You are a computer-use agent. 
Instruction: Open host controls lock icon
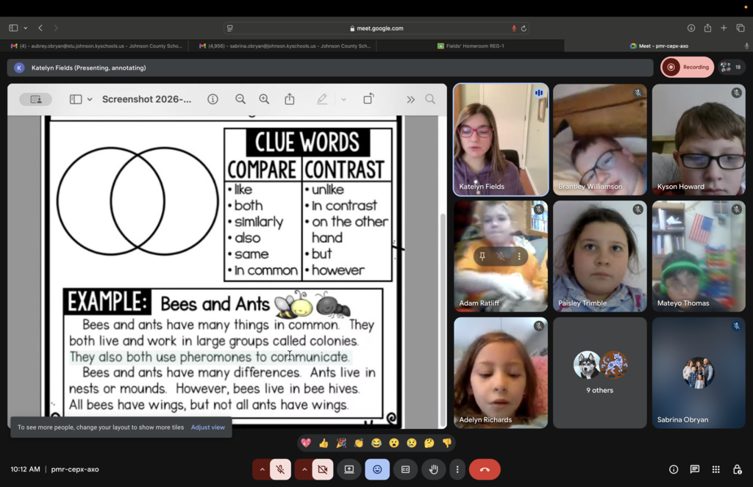[x=737, y=469]
